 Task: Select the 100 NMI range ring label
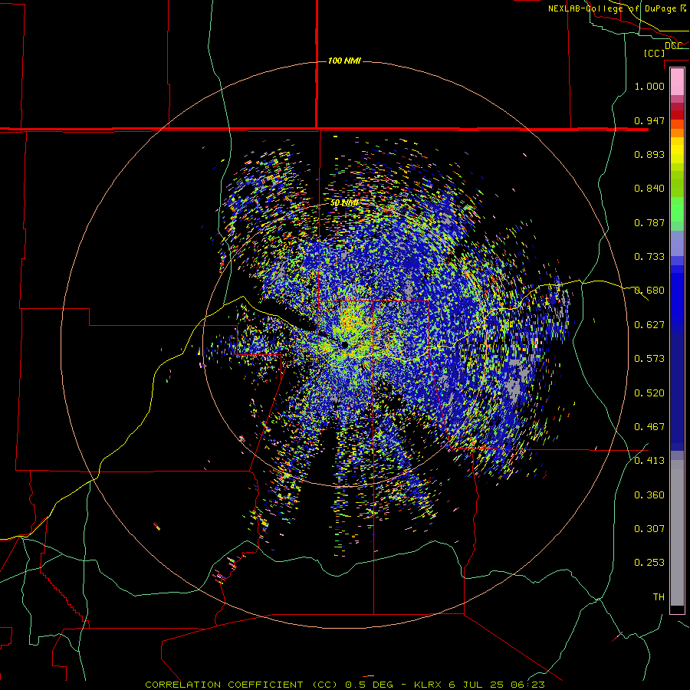coord(344,61)
